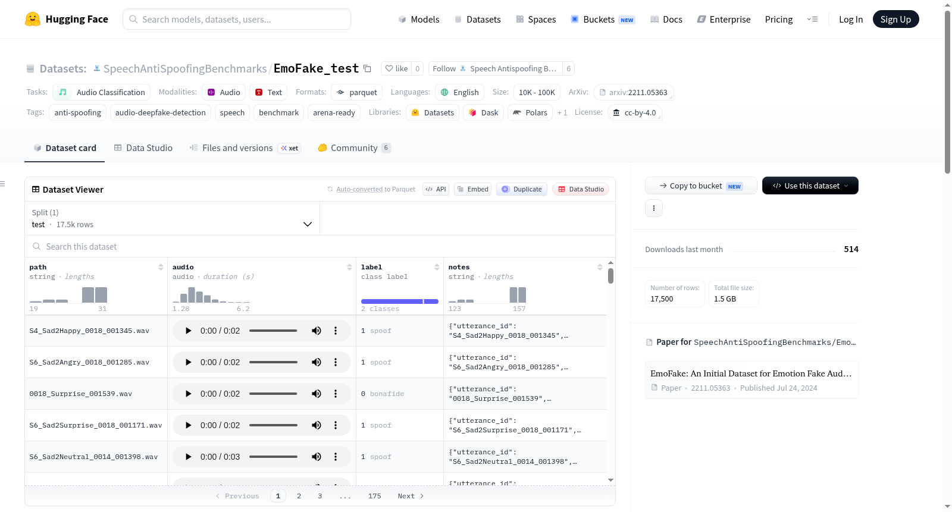Click the Copy to bucket button
This screenshot has width=952, height=512.
[701, 186]
